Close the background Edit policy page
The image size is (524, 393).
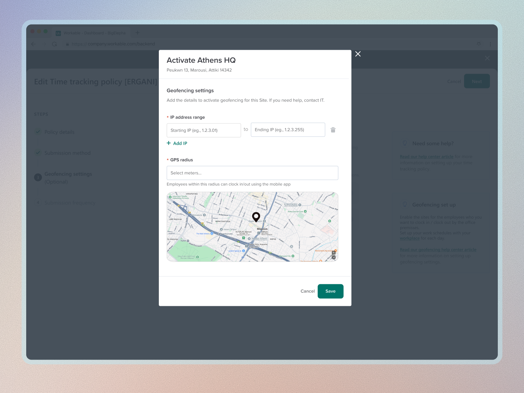click(487, 58)
